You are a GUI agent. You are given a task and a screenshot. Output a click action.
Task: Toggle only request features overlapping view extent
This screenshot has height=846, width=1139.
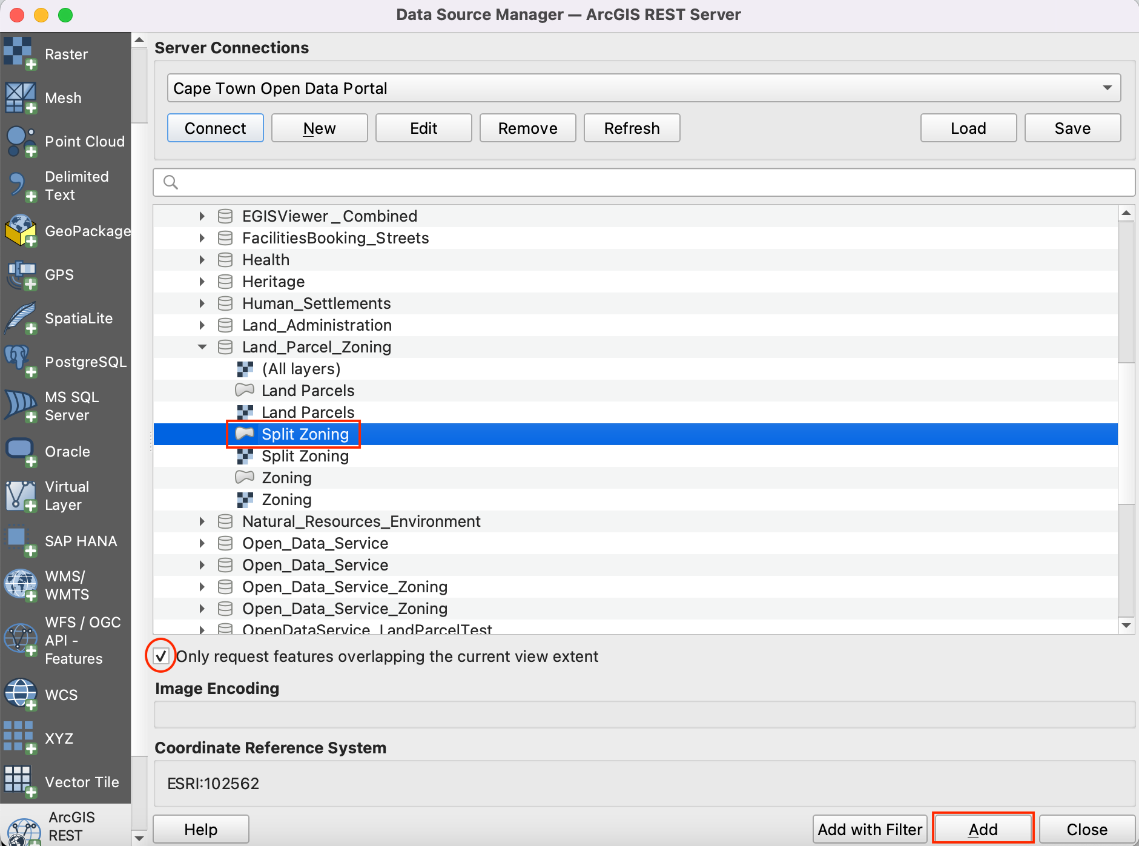pos(161,656)
